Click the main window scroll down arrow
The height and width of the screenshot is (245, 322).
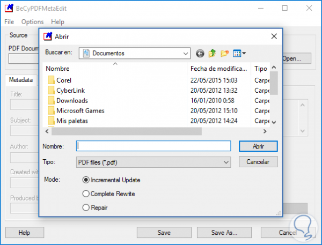[x=302, y=131]
